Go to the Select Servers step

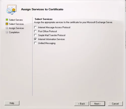click(x=16, y=20)
